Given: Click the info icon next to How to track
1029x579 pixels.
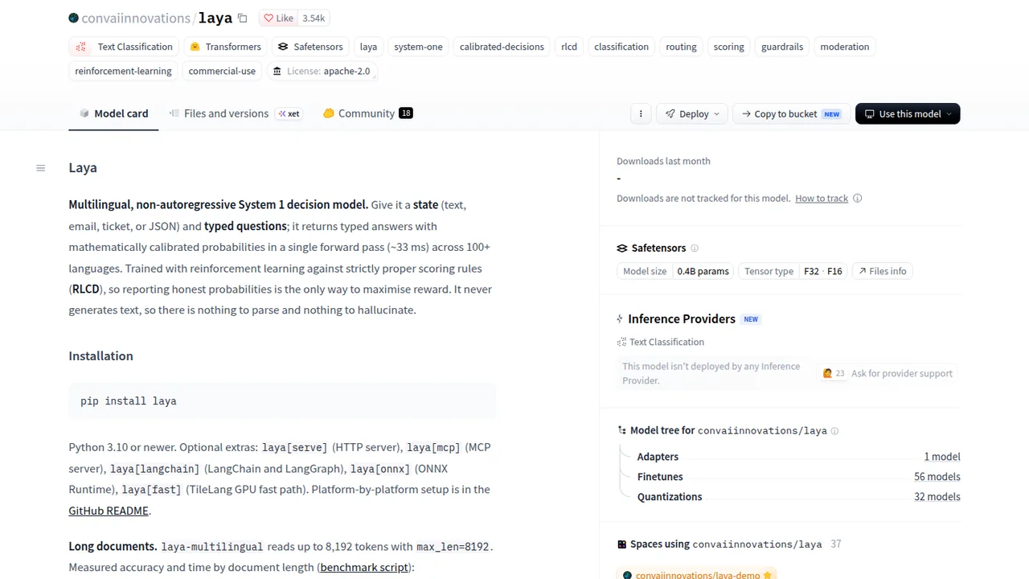Looking at the screenshot, I should (x=858, y=199).
